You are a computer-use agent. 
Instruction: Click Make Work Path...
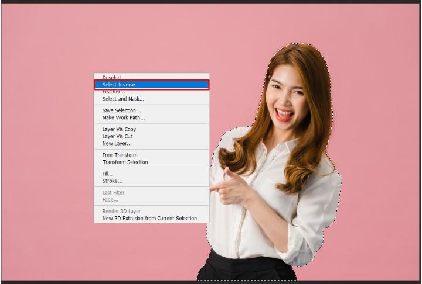tap(151, 117)
